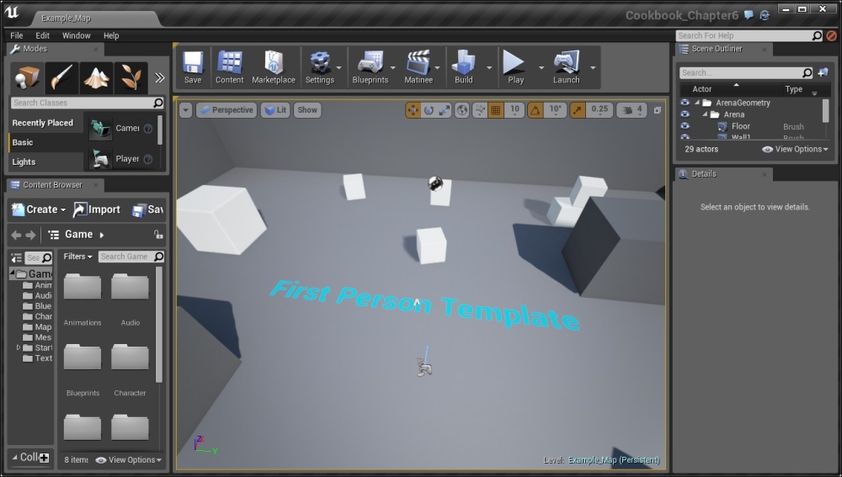
Task: Click the Create button in Content Browser
Action: tap(39, 209)
